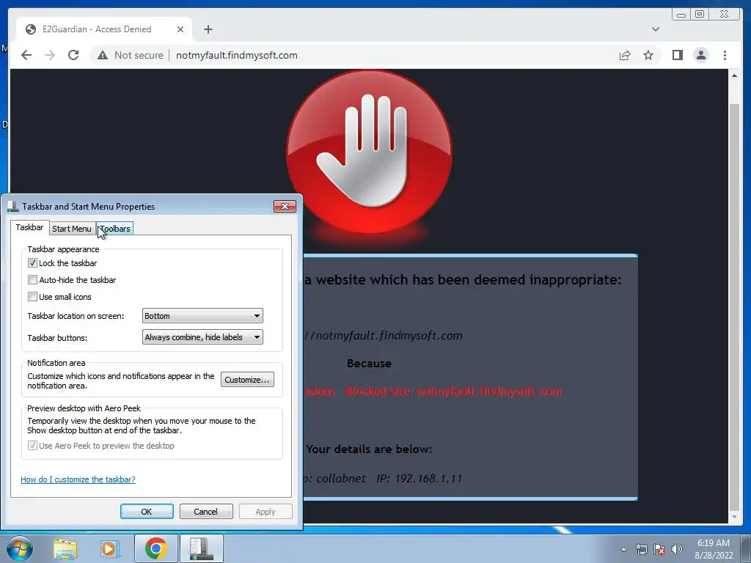751x563 pixels.
Task: Switch to the Taskbar tab
Action: (x=29, y=227)
